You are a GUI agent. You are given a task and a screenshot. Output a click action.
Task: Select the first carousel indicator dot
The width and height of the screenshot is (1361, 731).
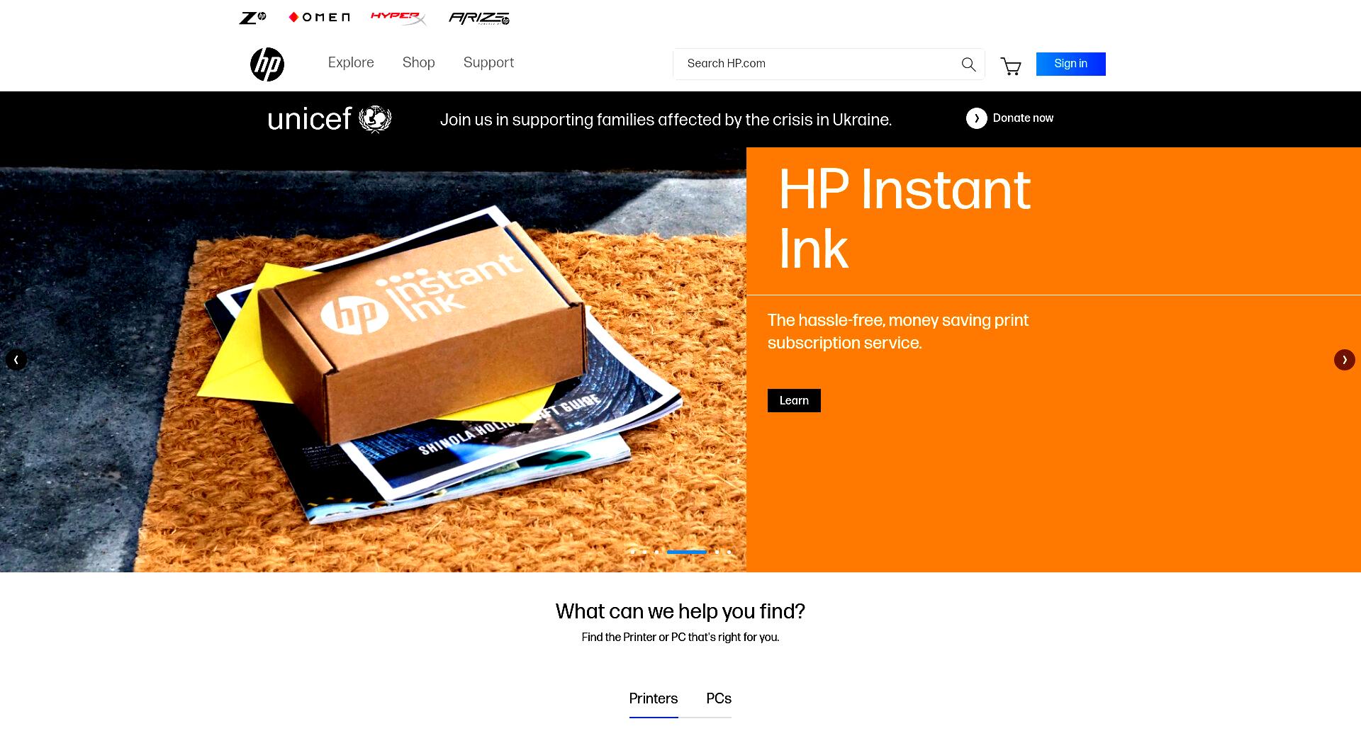tap(632, 552)
